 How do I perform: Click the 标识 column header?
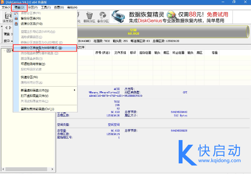tap(133, 53)
